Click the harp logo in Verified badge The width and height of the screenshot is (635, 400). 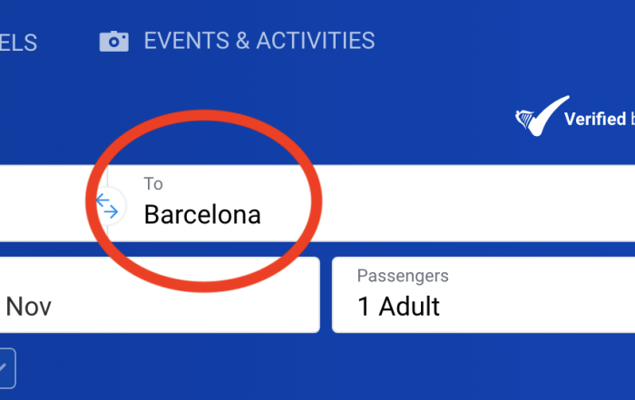tap(524, 120)
